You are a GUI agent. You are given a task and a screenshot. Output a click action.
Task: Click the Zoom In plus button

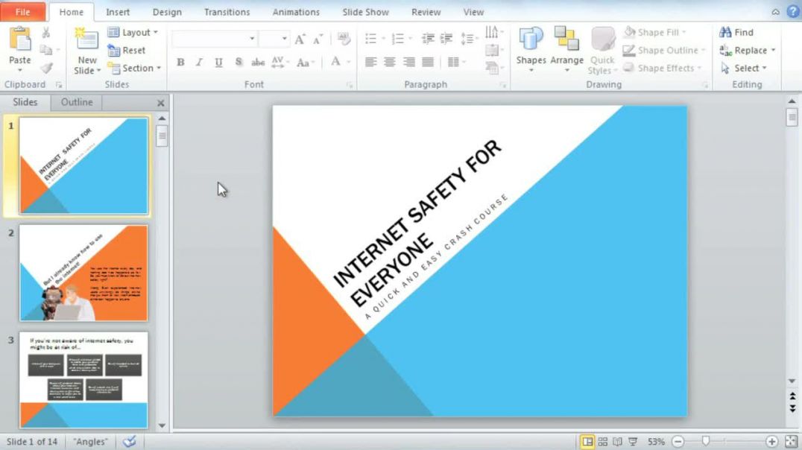click(x=771, y=441)
